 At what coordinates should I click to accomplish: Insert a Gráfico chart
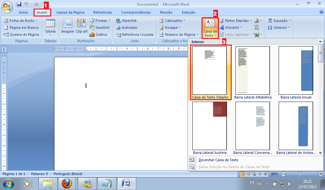tap(98, 35)
